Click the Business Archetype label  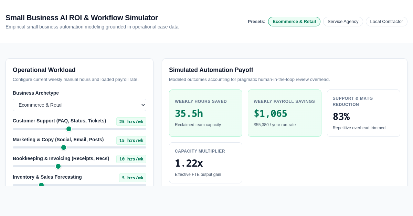click(36, 93)
